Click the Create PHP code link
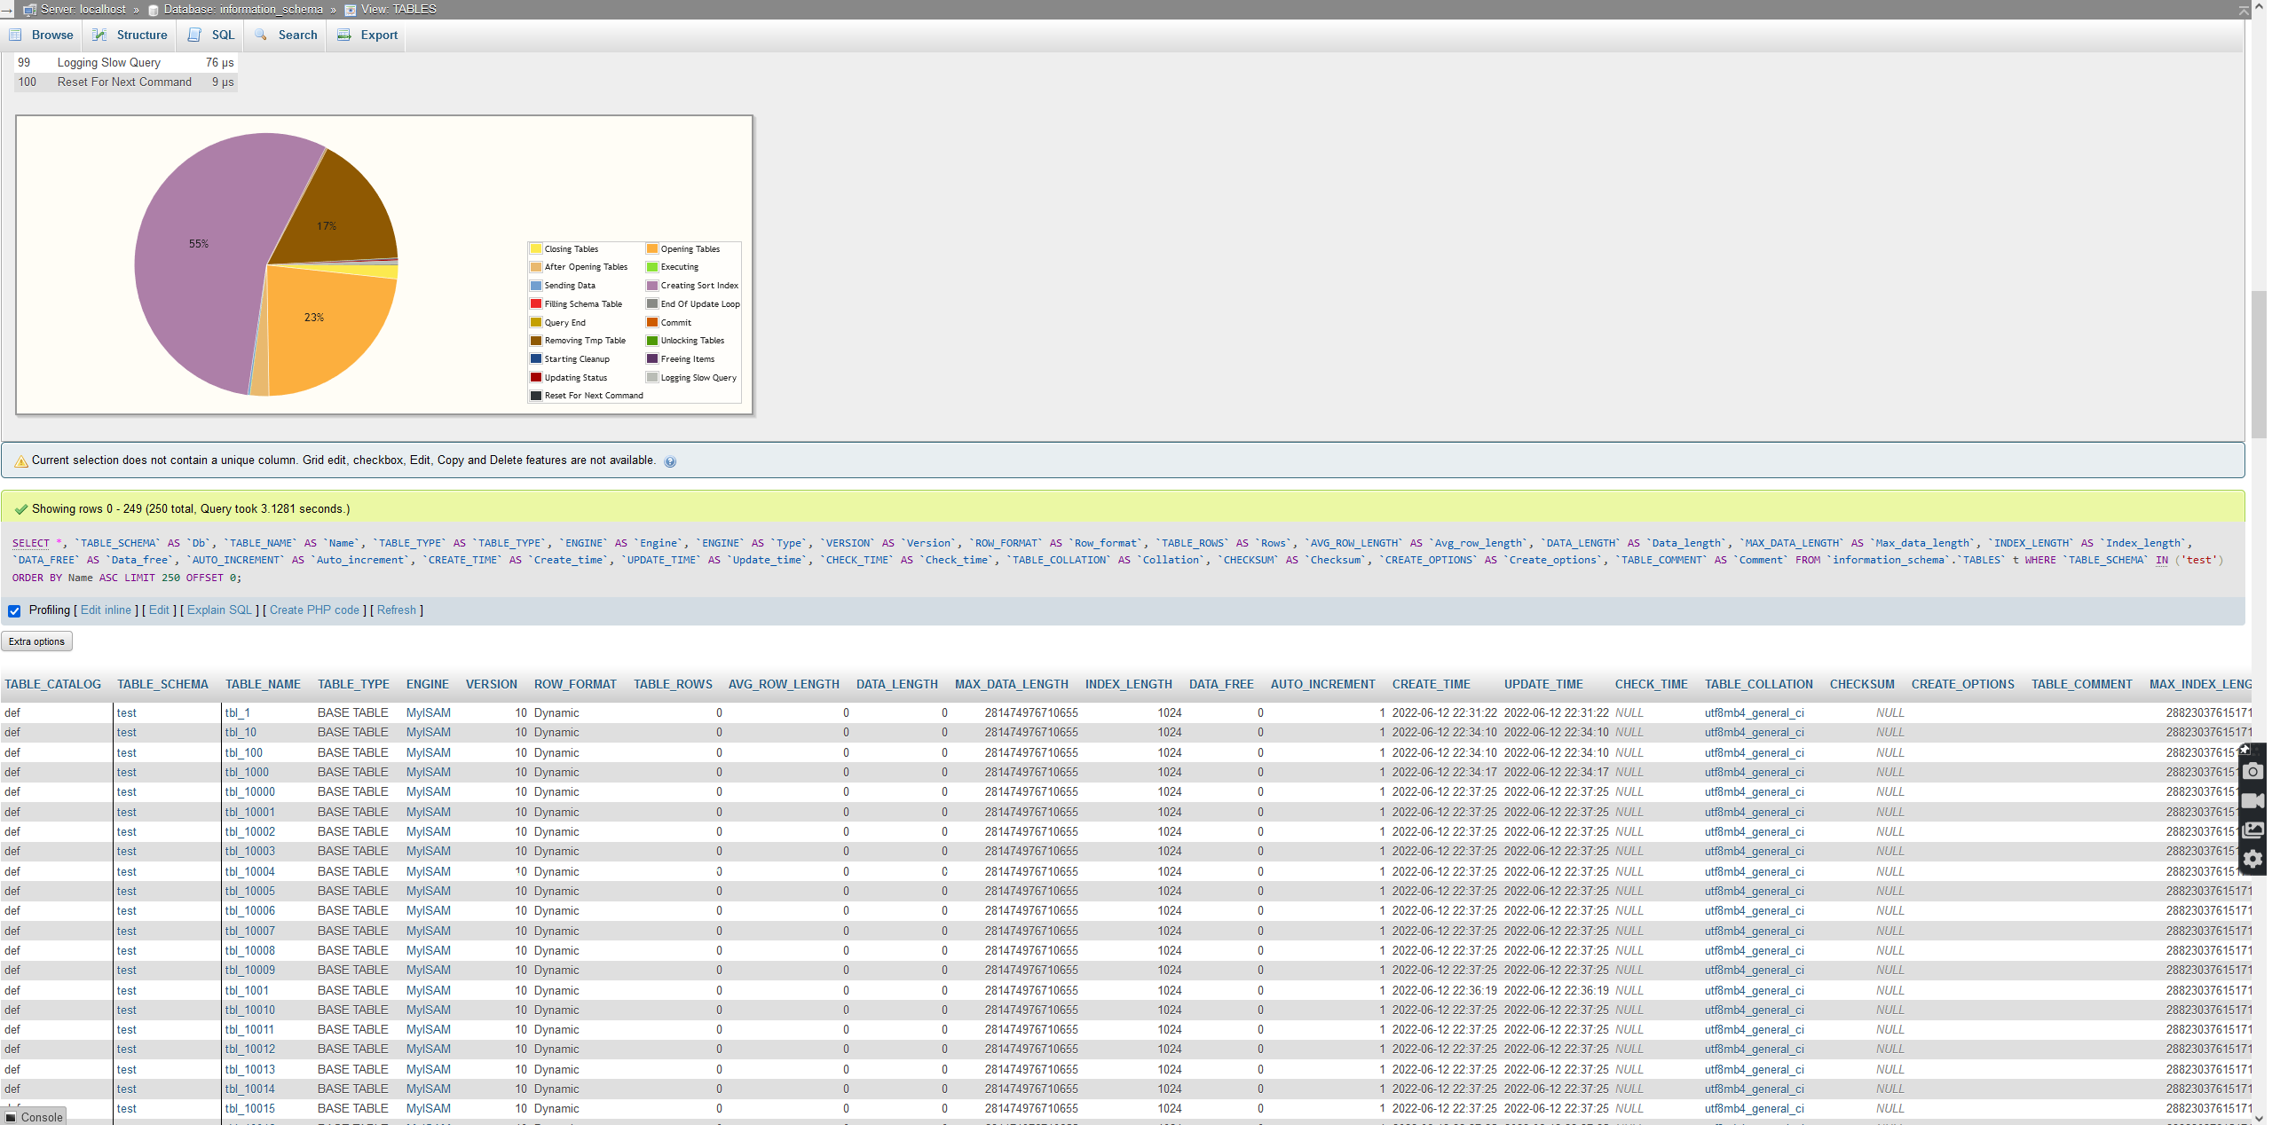 (x=314, y=610)
